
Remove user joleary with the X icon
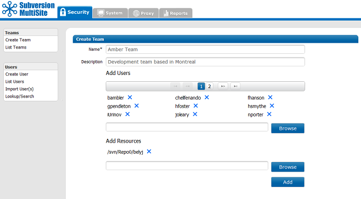[x=195, y=114]
